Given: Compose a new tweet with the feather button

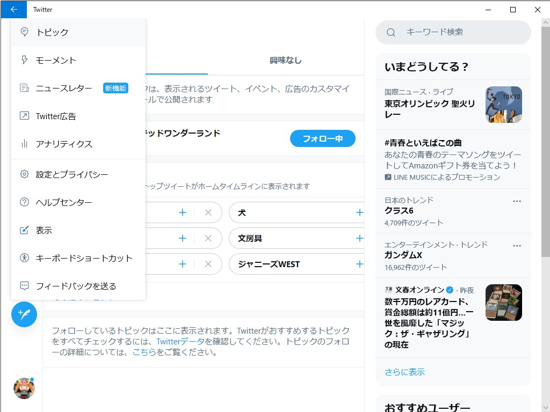Looking at the screenshot, I should point(24,314).
